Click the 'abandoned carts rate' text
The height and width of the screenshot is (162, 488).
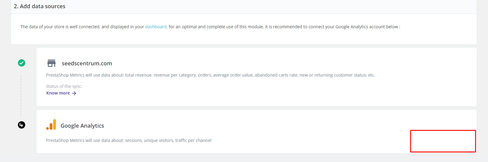[276, 75]
